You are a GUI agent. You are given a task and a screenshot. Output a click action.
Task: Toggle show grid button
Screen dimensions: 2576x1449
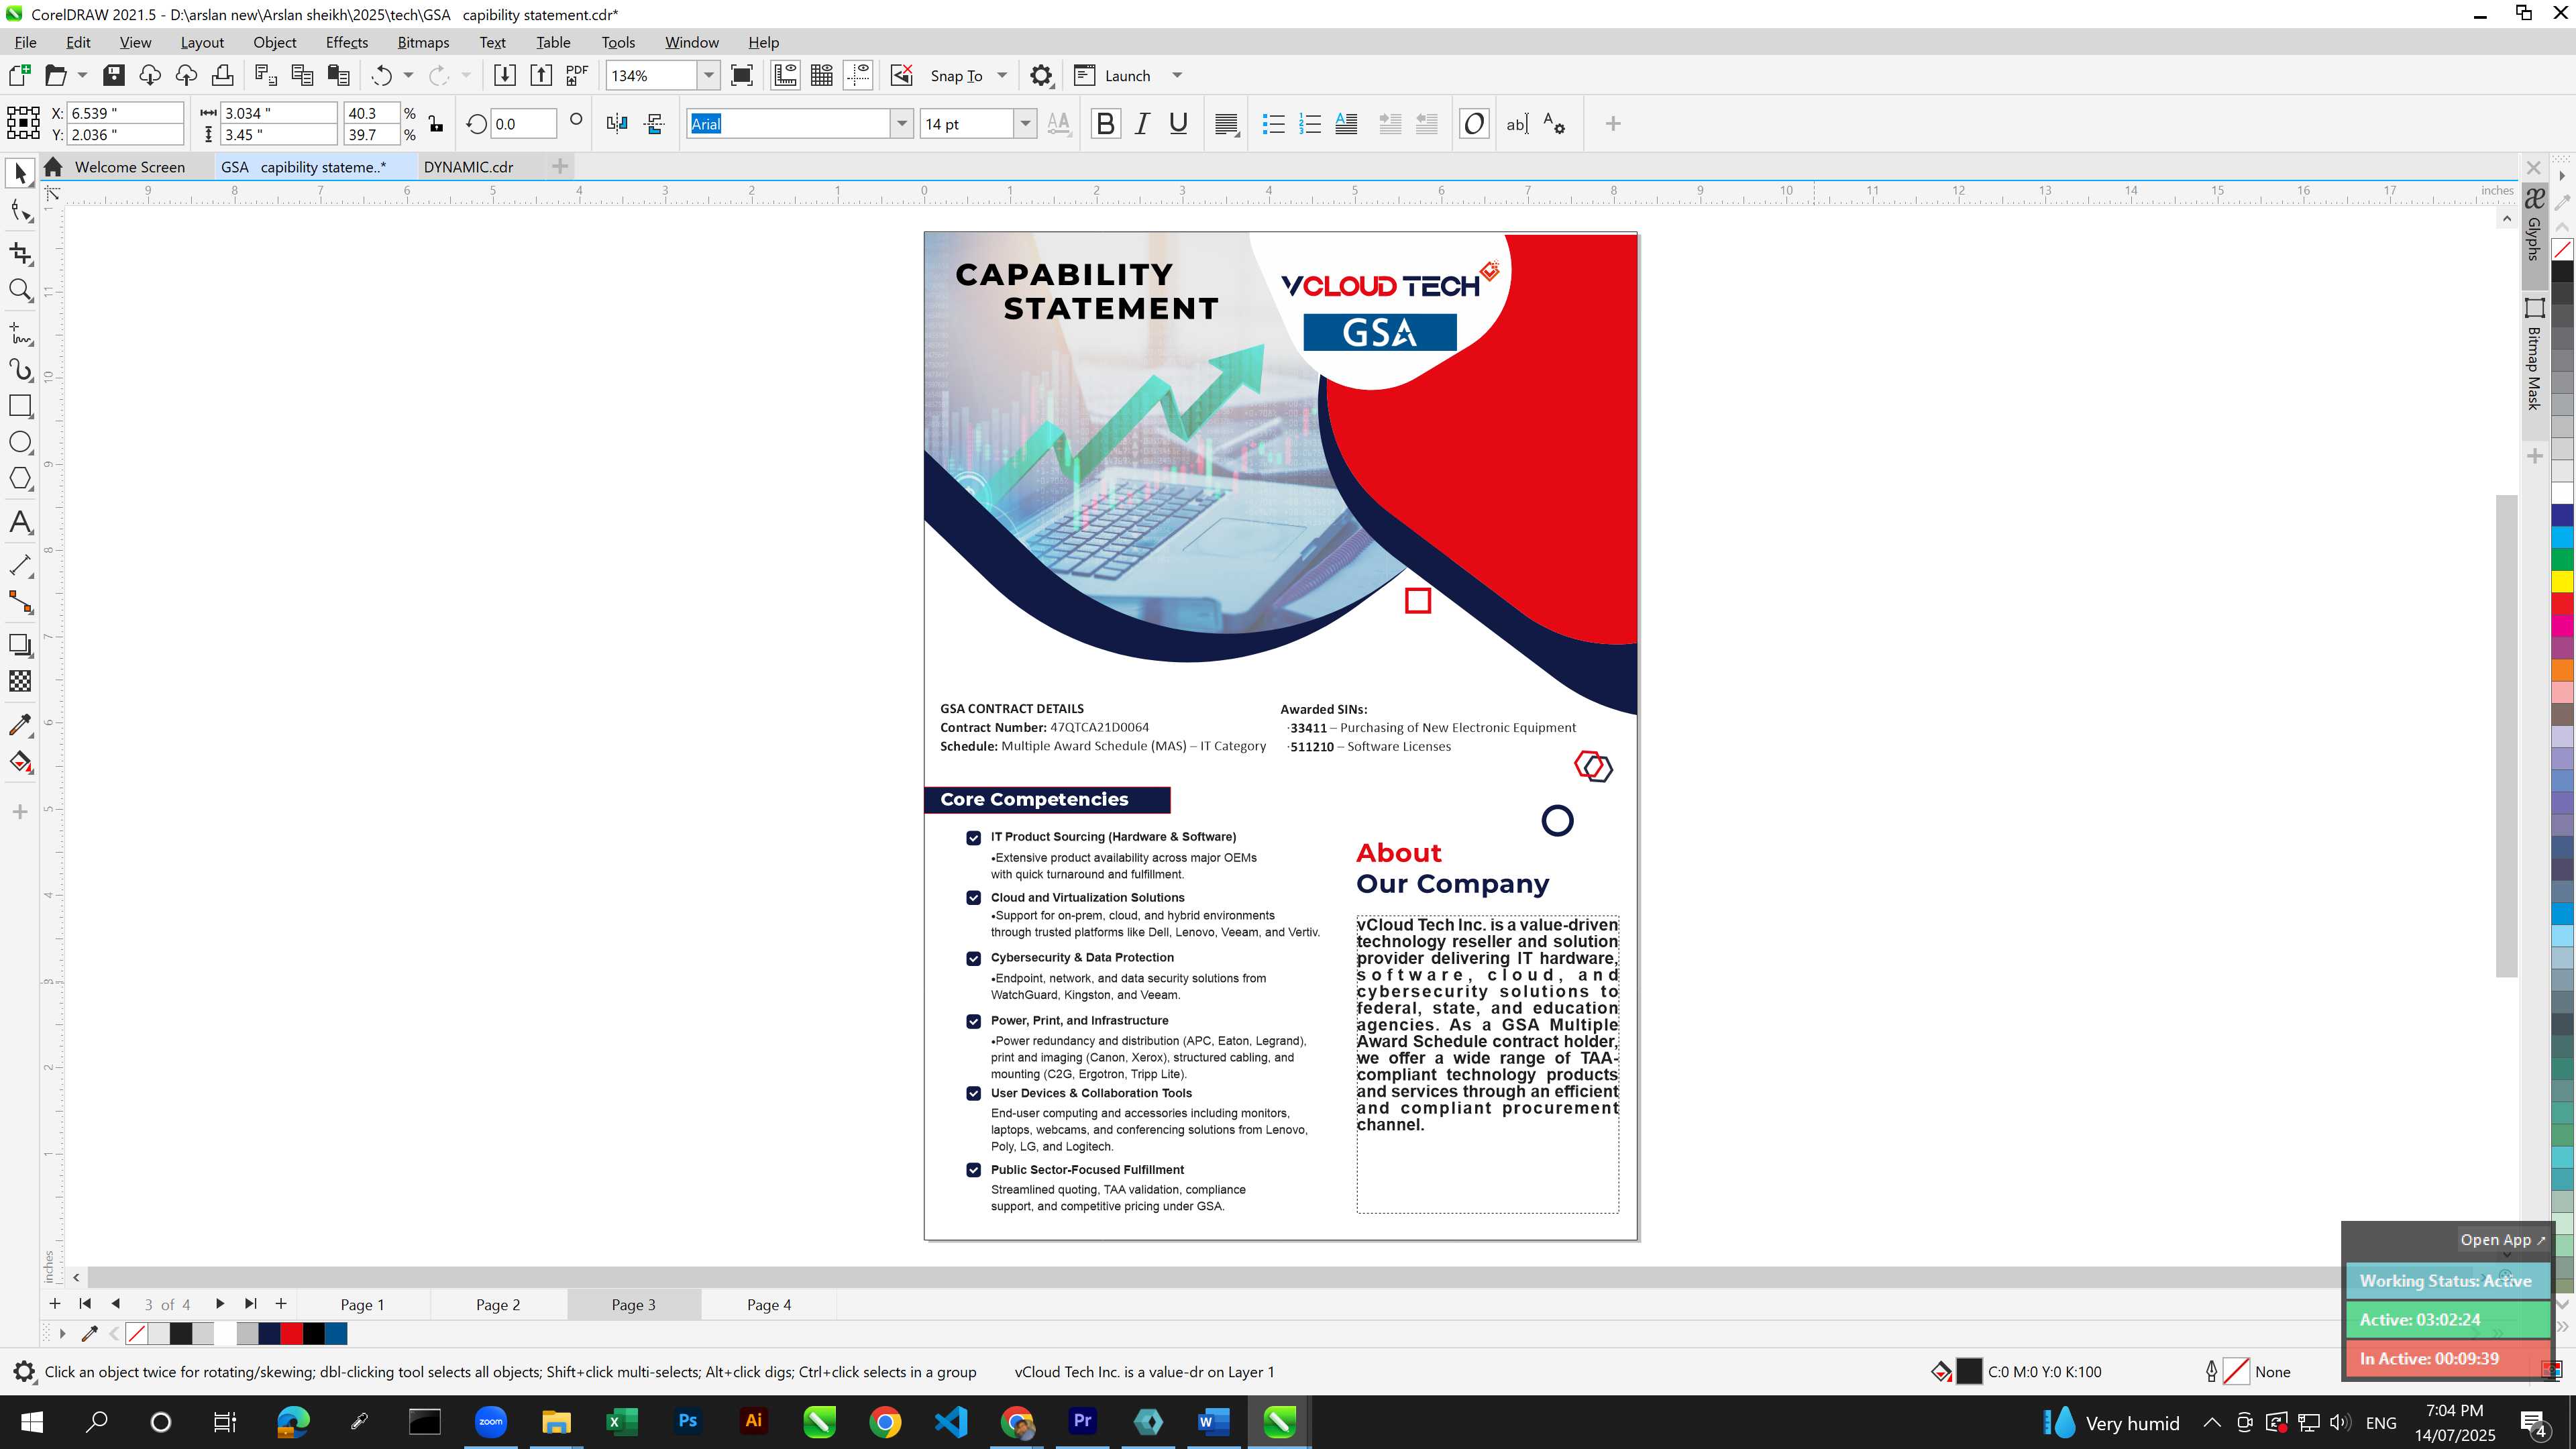tap(821, 76)
